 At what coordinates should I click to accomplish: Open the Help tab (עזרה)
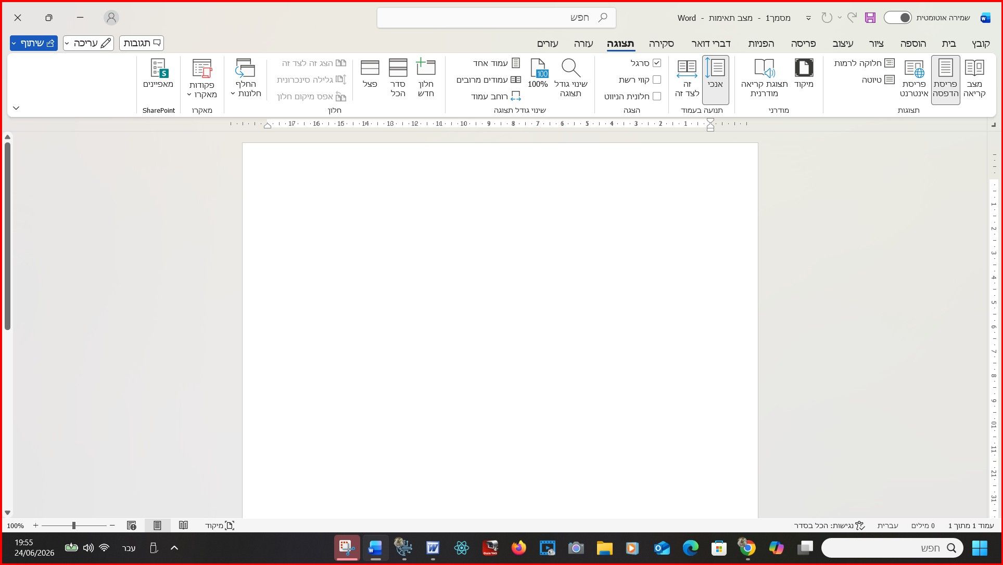click(583, 44)
